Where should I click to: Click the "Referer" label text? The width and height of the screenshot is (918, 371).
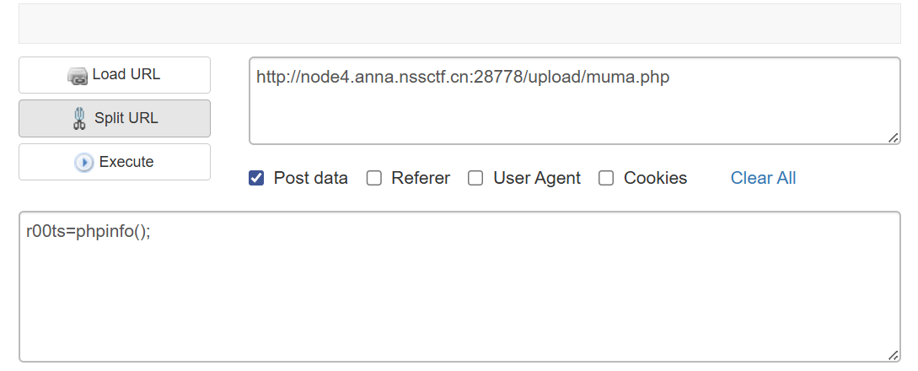pos(421,178)
